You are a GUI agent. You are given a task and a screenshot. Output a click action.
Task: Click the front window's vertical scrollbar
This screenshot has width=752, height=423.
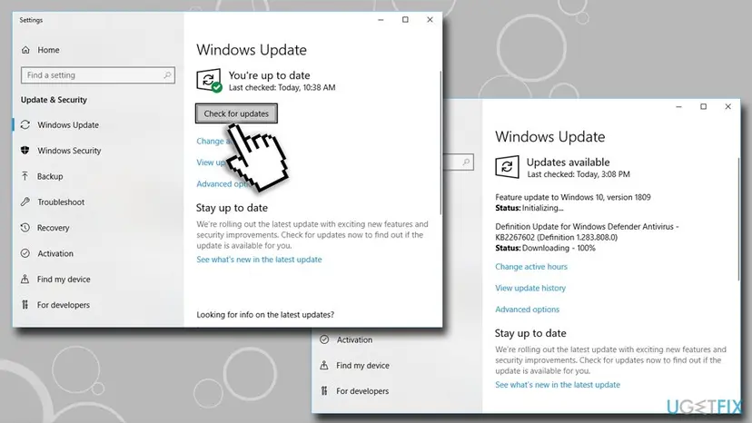click(440, 143)
